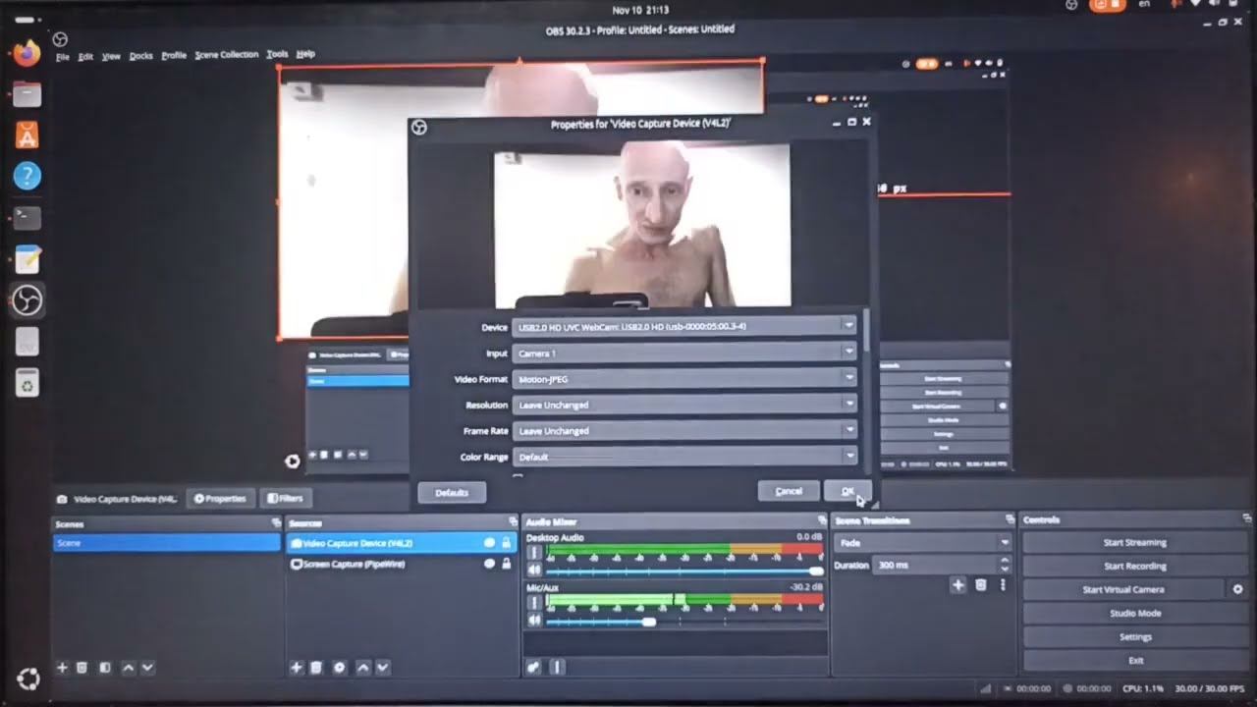Move the source down in Sources panel
1257x707 pixels.
coord(383,668)
